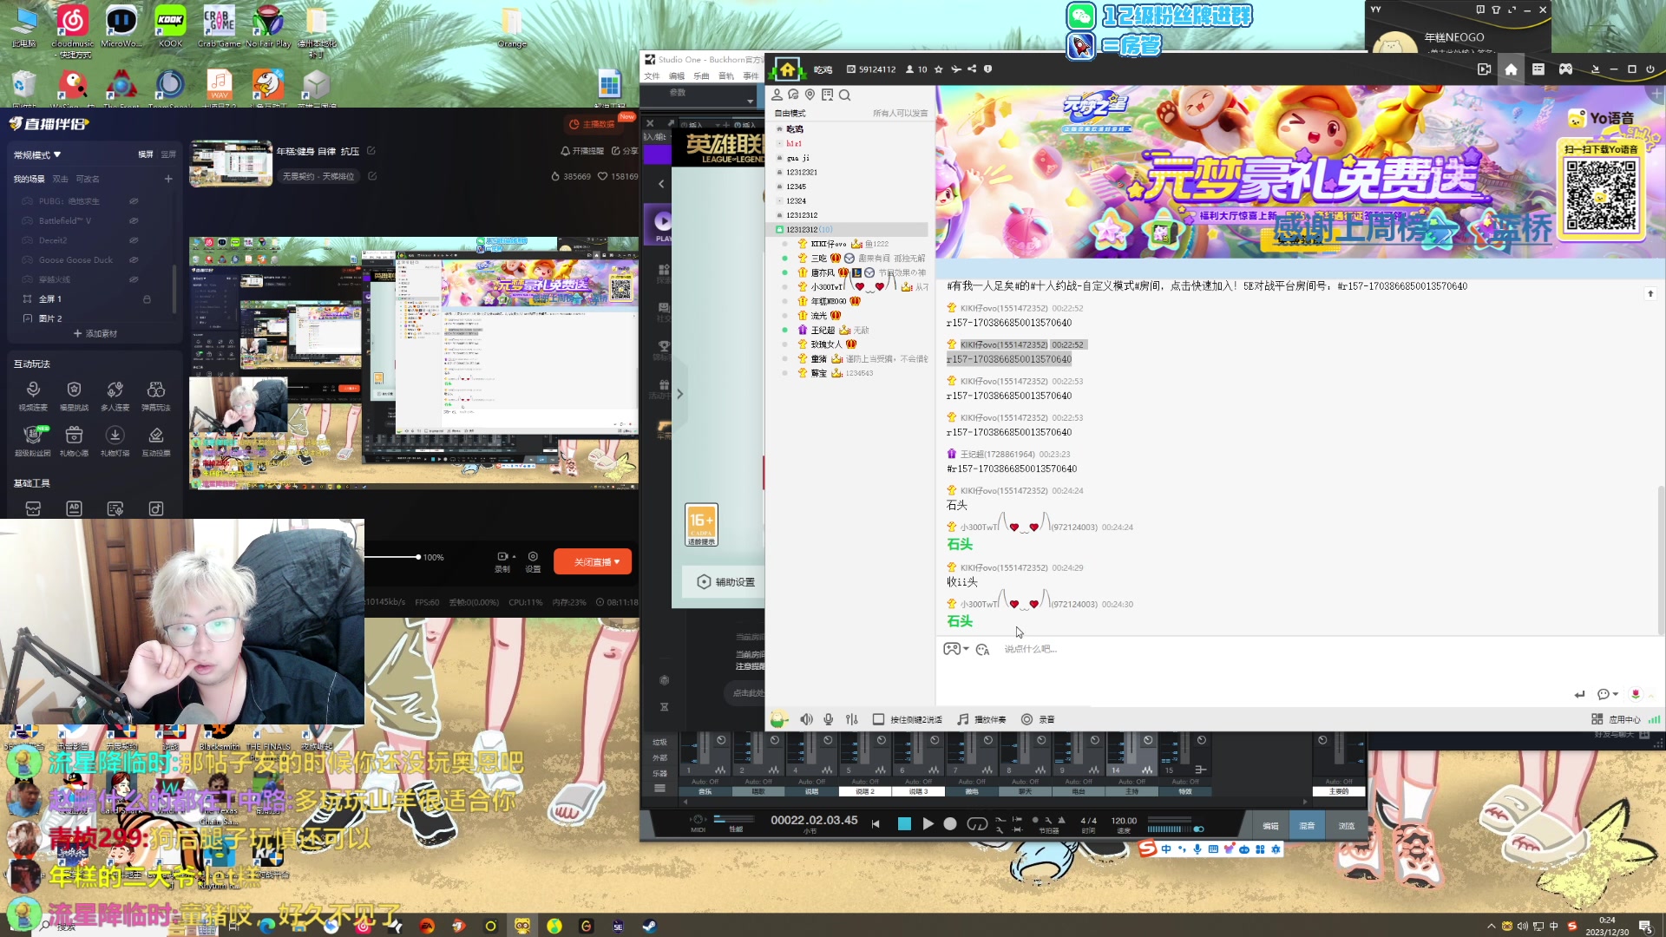
Task: Click 录音 in YY bottom bar
Action: point(1038,719)
